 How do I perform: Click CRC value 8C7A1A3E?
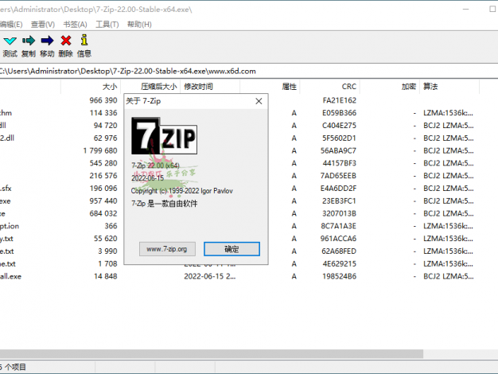click(x=338, y=226)
